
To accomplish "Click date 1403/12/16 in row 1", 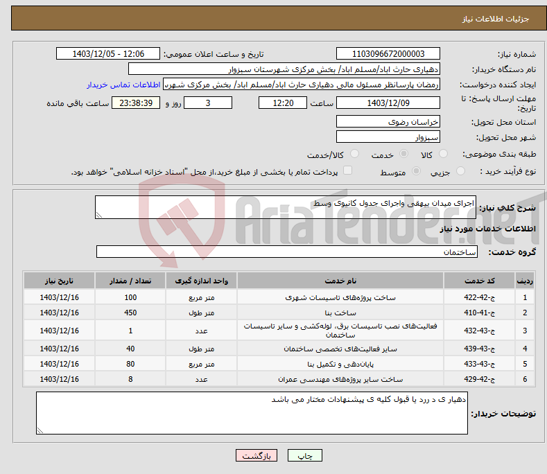I will tap(60, 297).
